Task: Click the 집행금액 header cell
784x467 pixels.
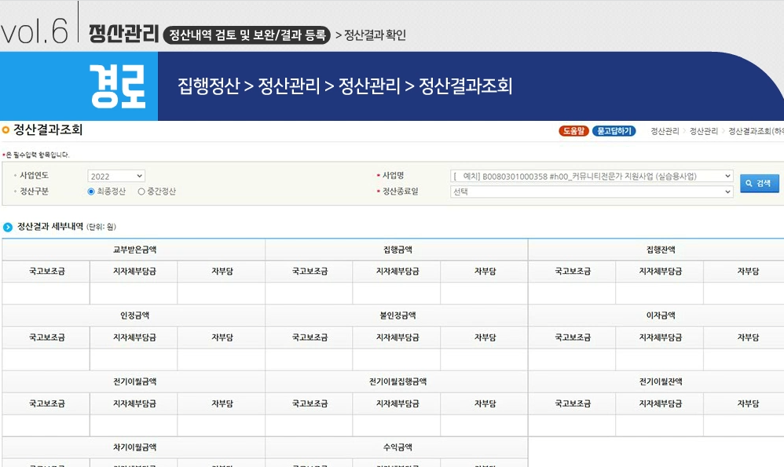Action: 397,250
